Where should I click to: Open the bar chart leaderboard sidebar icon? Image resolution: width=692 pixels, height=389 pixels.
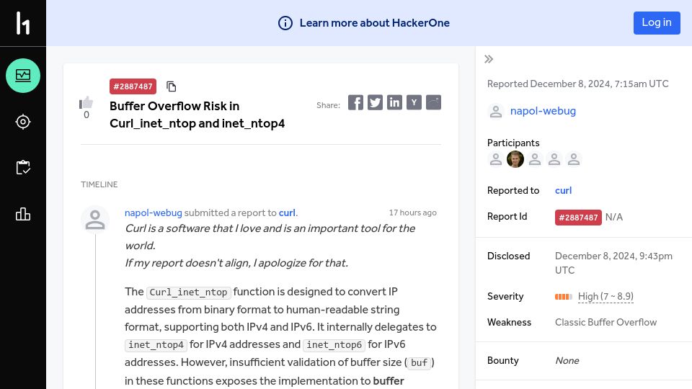click(x=23, y=215)
